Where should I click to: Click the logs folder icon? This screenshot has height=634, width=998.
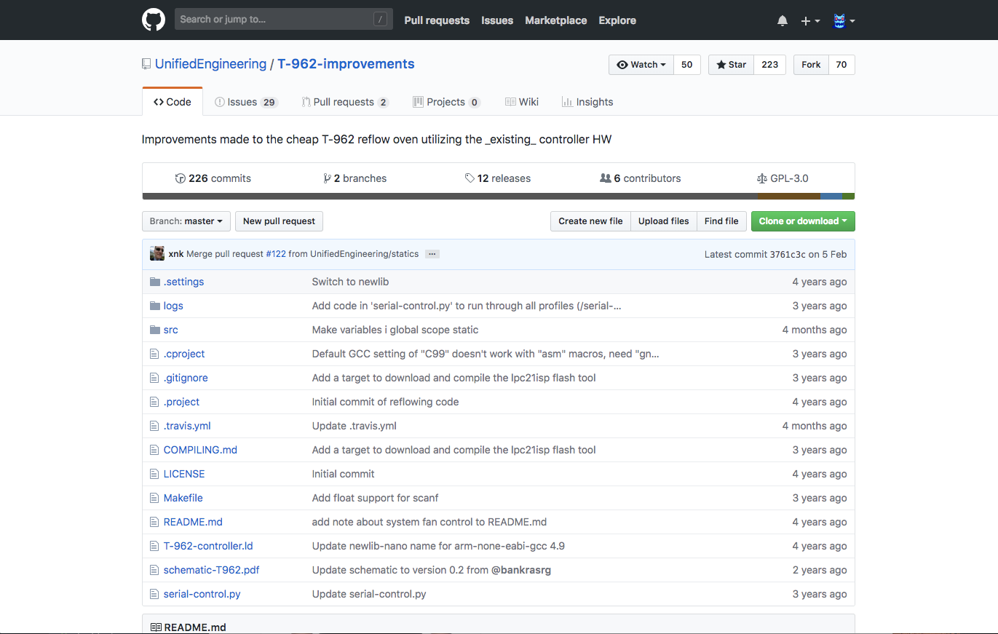click(x=154, y=306)
